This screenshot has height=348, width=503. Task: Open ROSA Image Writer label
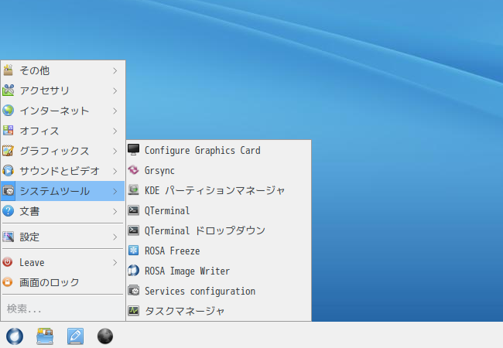[187, 271]
